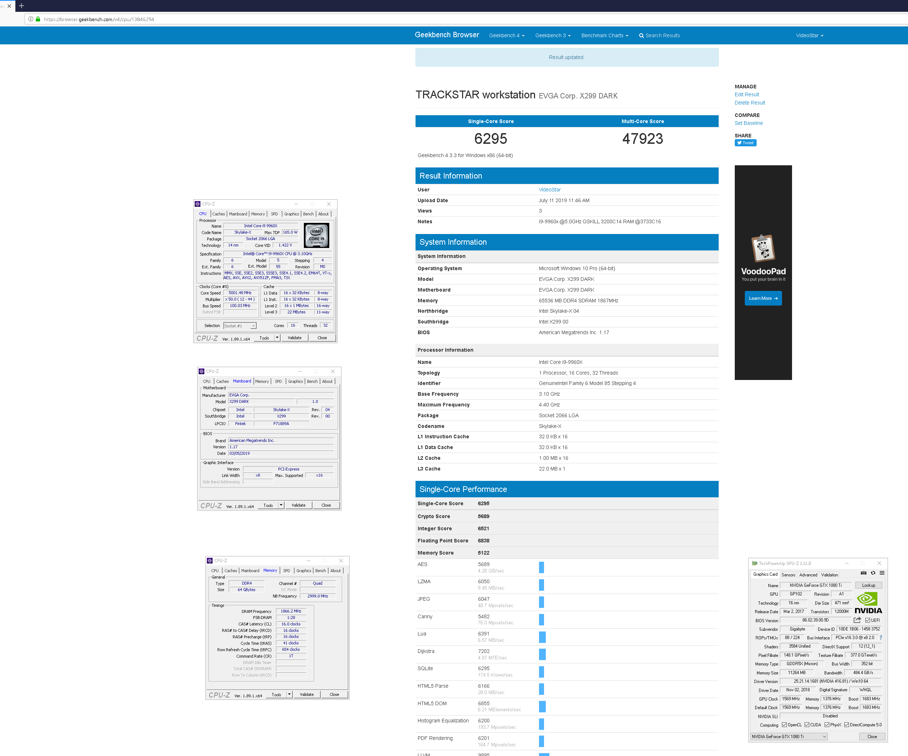This screenshot has width=908, height=756.
Task: Click the Bus Interface question mark icon
Action: 881,638
